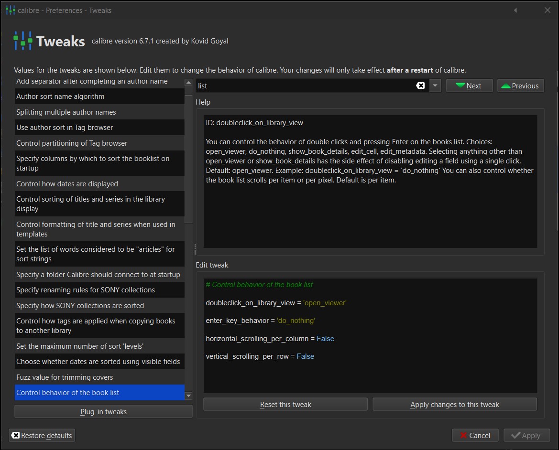Select 'Control how tags are applied when copying books'
The height and width of the screenshot is (450, 559).
pyautogui.click(x=99, y=326)
